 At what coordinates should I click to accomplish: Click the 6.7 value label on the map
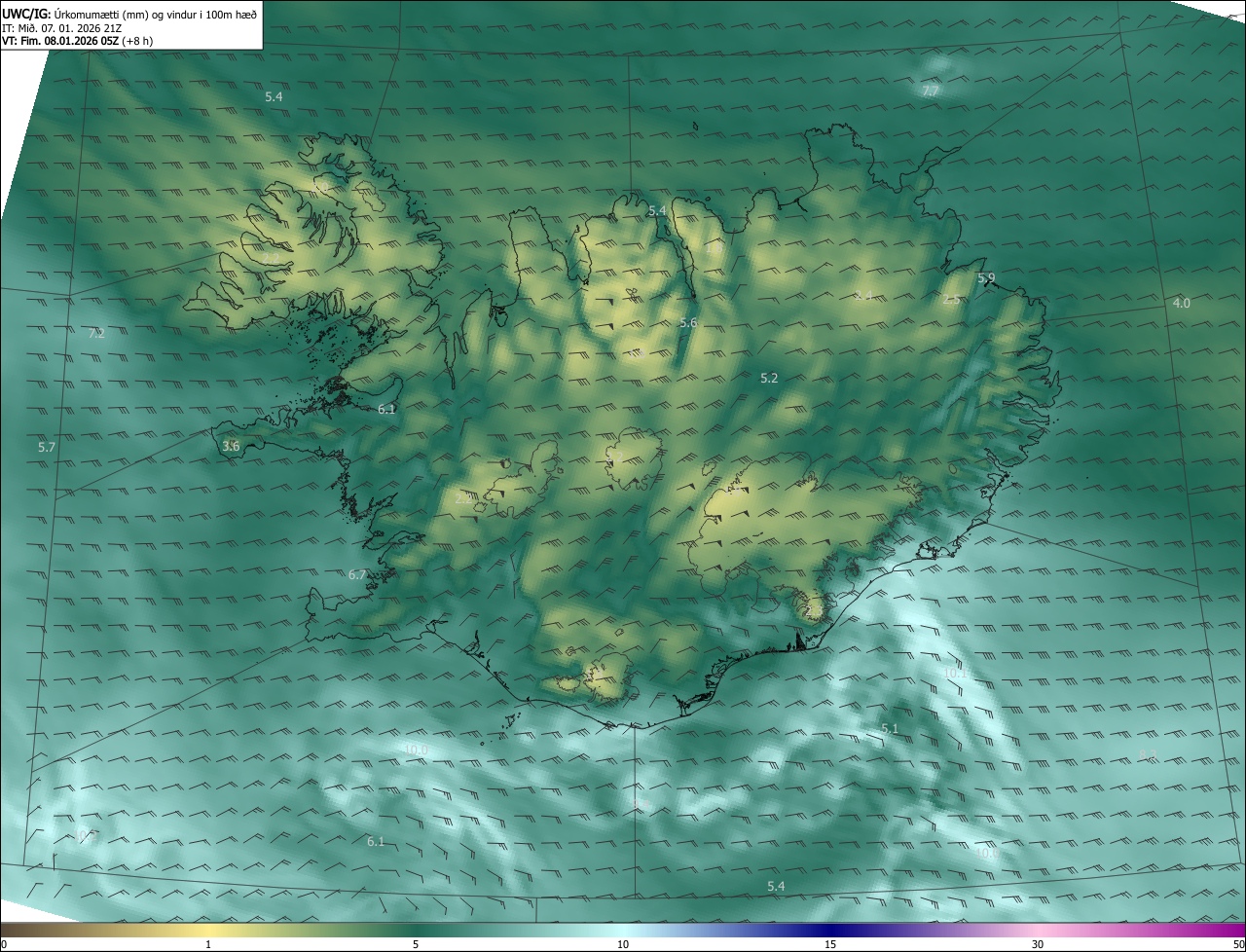[x=357, y=575]
